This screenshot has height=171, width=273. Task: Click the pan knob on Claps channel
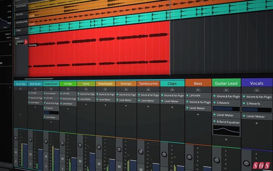point(164,154)
